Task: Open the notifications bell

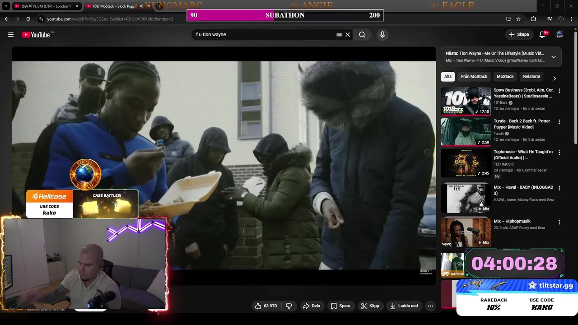Action: (543, 35)
